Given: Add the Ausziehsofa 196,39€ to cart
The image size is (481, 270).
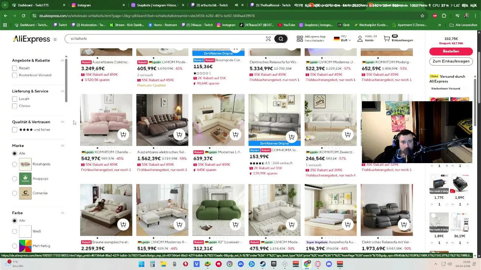Looking at the screenshot, I should tap(348, 224).
